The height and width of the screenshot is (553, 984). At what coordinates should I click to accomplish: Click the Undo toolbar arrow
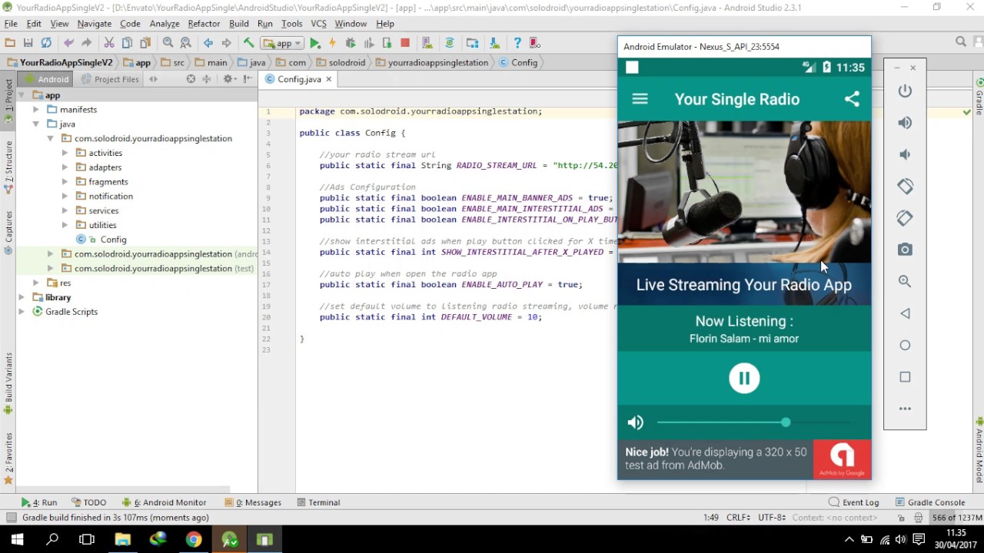pyautogui.click(x=69, y=43)
